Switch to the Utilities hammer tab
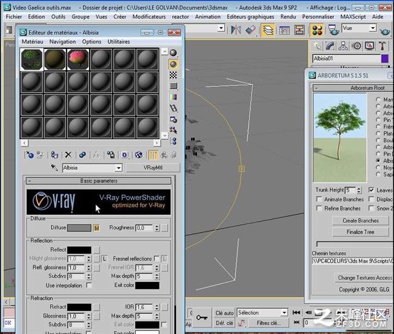394x334 pixels. click(x=382, y=46)
